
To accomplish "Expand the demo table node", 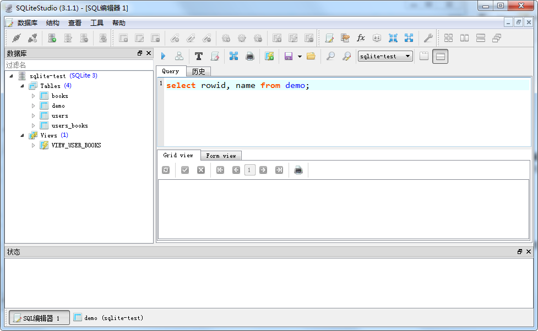I will click(33, 106).
